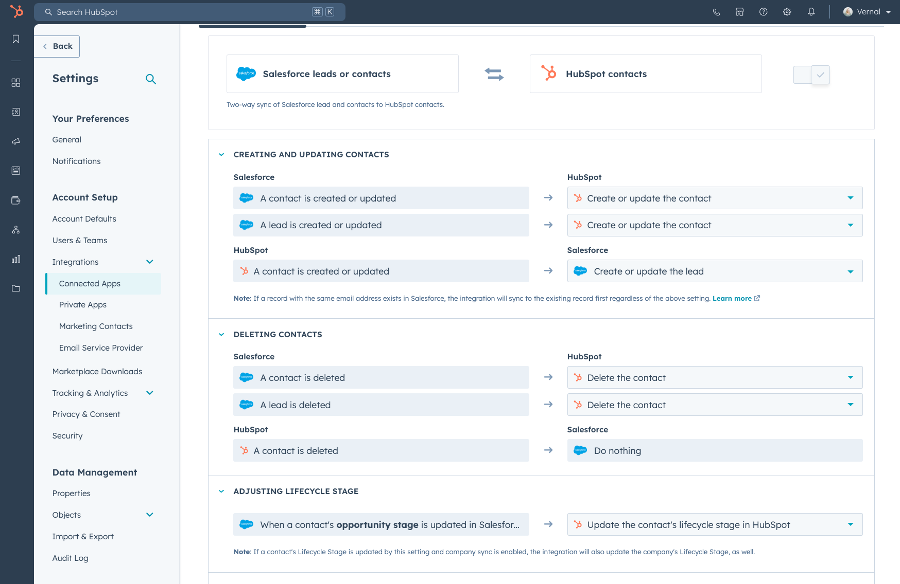This screenshot has width=900, height=584.
Task: Open the Help question mark icon
Action: point(764,12)
